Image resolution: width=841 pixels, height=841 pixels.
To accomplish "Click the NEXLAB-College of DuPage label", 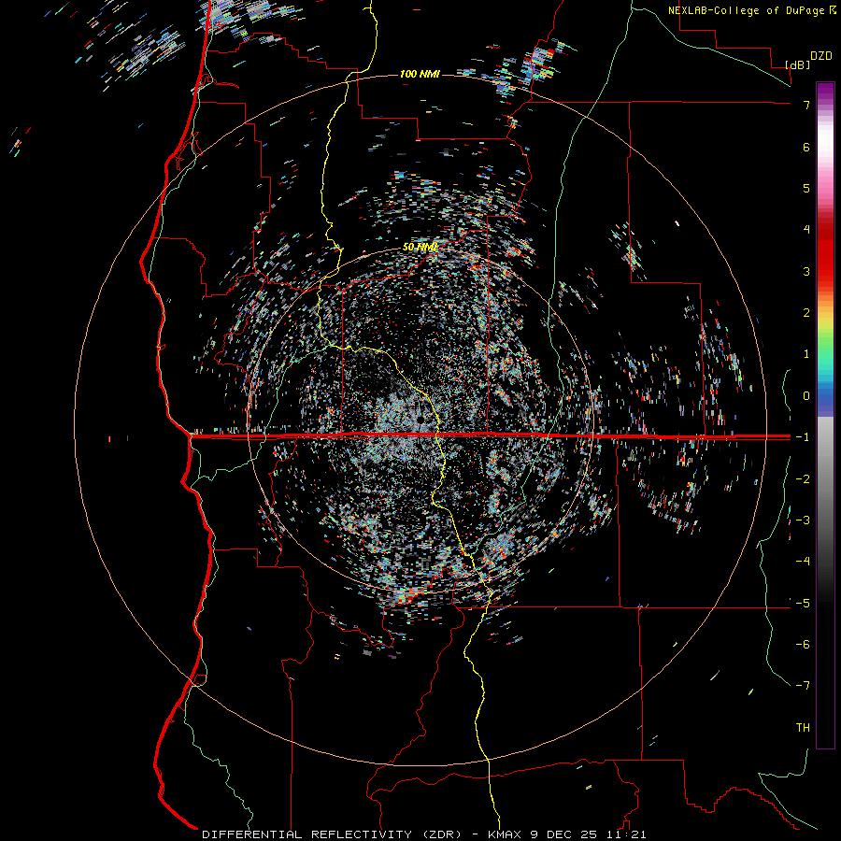I will click(x=752, y=10).
